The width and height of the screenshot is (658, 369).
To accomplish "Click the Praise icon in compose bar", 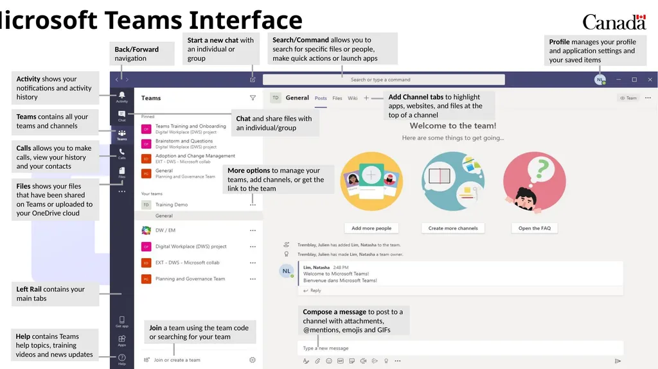I will click(x=386, y=361).
